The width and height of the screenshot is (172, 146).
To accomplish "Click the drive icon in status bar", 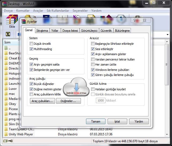I will pos(5,141).
